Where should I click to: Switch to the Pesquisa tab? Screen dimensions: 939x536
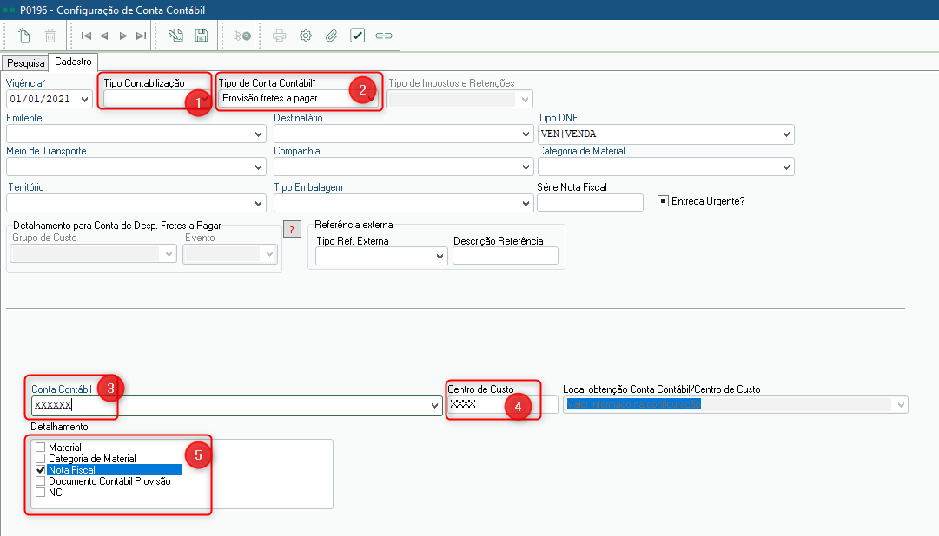click(x=26, y=62)
